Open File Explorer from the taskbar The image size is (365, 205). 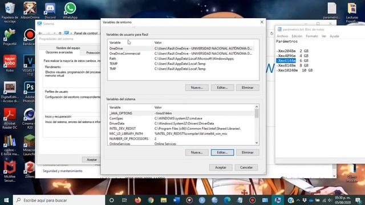tap(164, 200)
